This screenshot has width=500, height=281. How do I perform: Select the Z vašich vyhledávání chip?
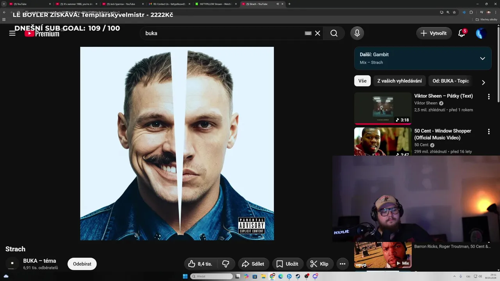(400, 81)
